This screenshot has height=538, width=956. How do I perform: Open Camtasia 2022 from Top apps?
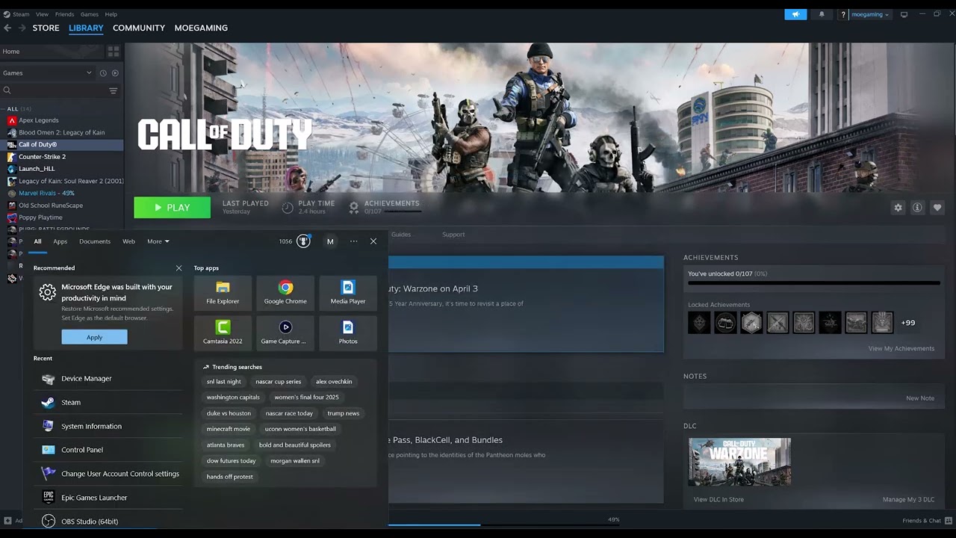[x=223, y=333]
